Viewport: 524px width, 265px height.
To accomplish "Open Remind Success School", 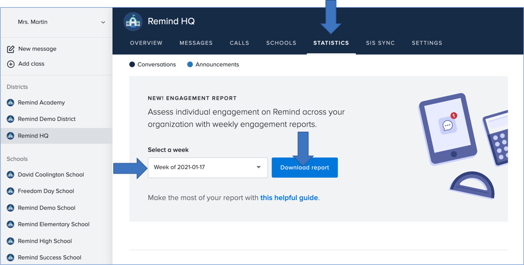I will click(x=50, y=257).
